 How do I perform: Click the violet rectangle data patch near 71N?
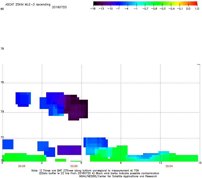69,150
